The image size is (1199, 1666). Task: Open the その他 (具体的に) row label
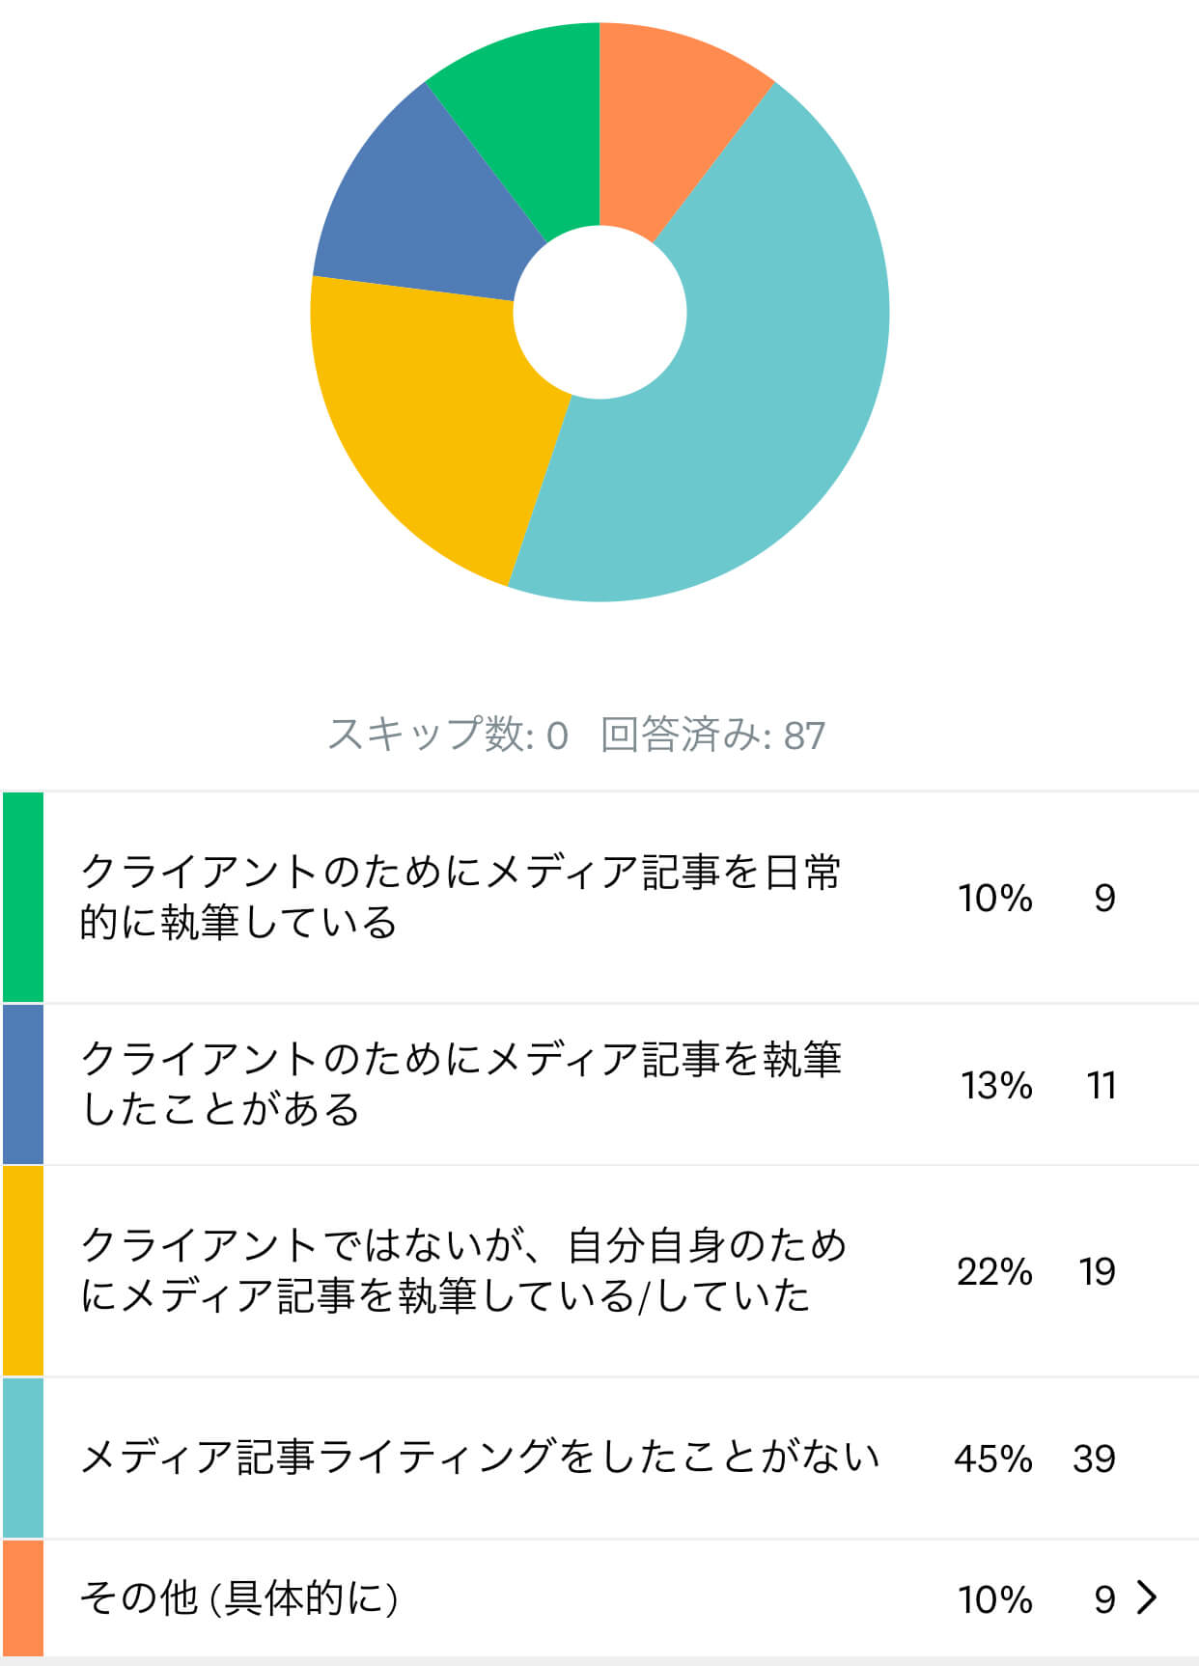click(x=239, y=1597)
